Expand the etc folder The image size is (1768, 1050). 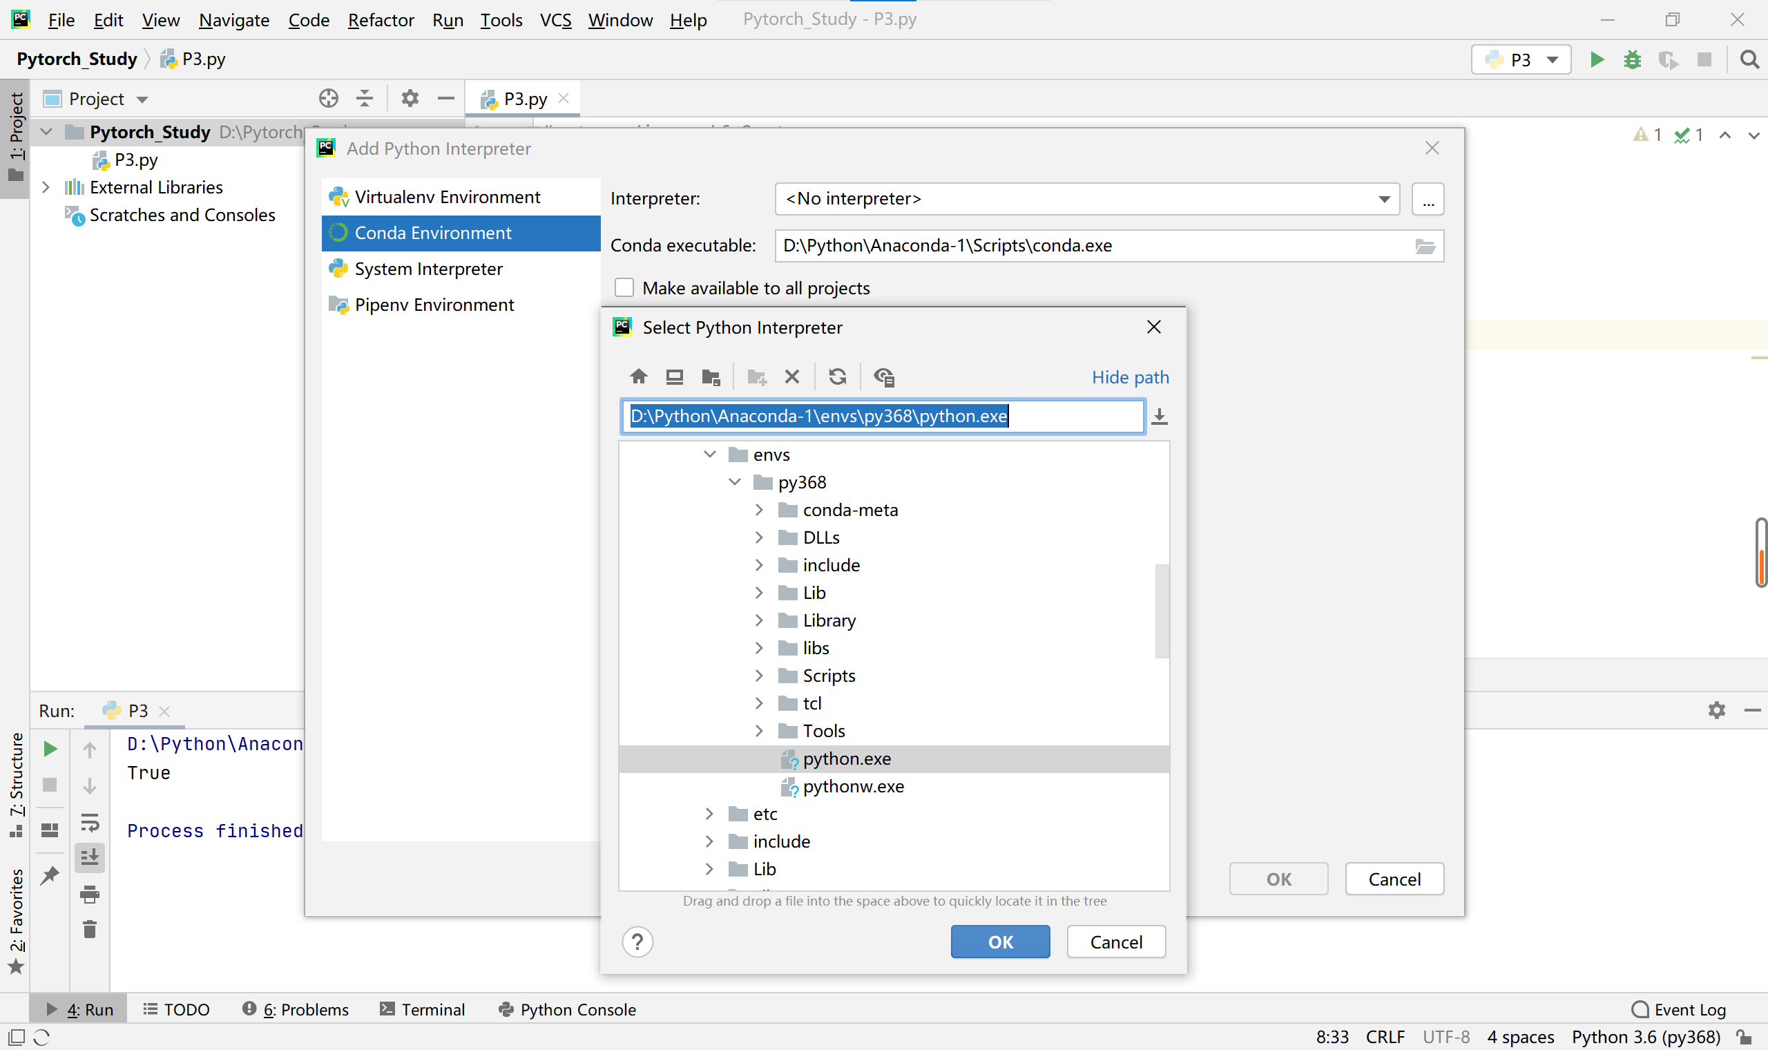710,814
